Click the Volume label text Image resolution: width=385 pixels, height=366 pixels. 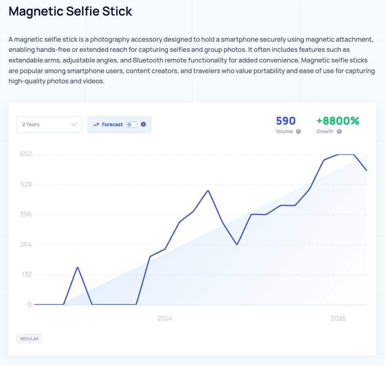click(x=284, y=132)
